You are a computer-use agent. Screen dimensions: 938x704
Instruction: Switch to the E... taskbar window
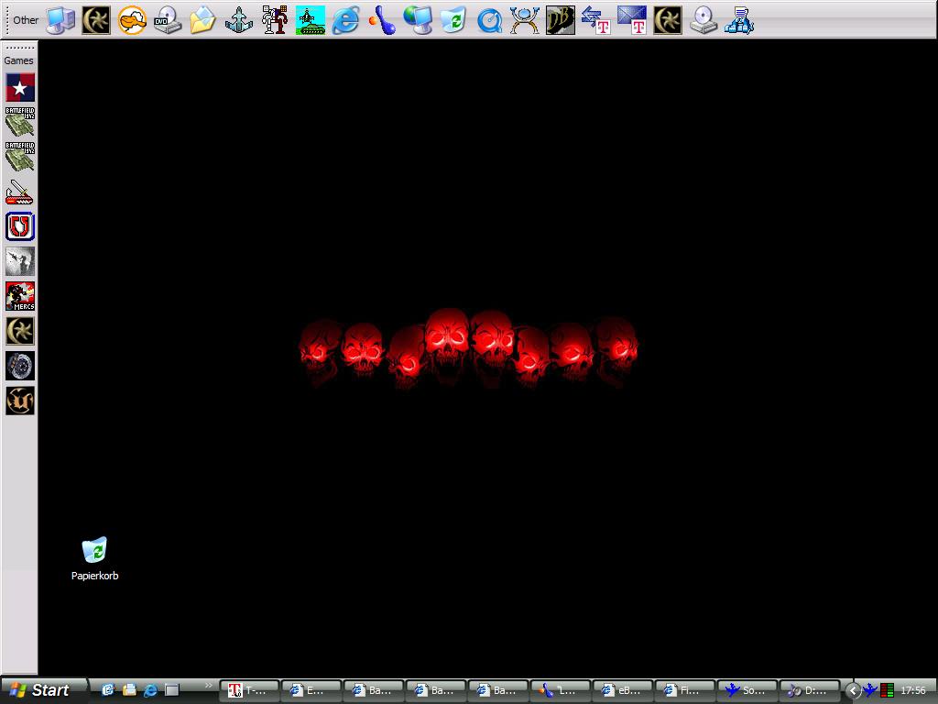(311, 690)
